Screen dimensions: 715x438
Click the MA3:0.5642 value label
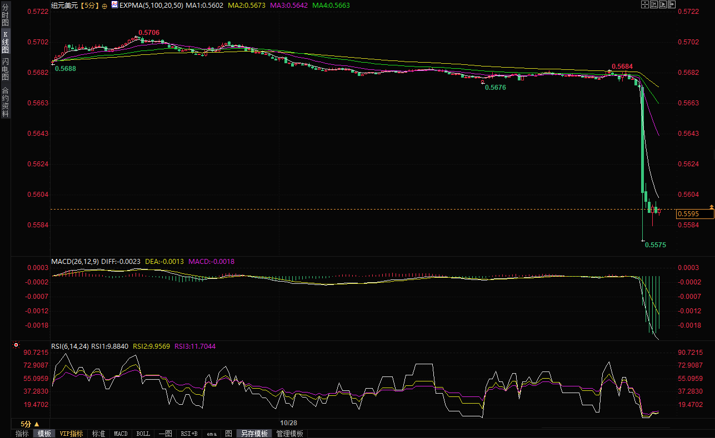point(288,5)
